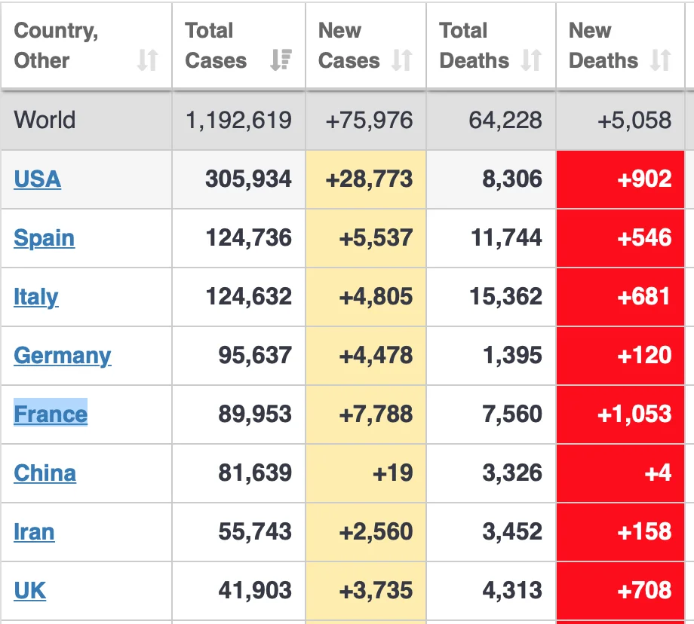Open the China country link
The width and height of the screenshot is (694, 624).
click(45, 473)
